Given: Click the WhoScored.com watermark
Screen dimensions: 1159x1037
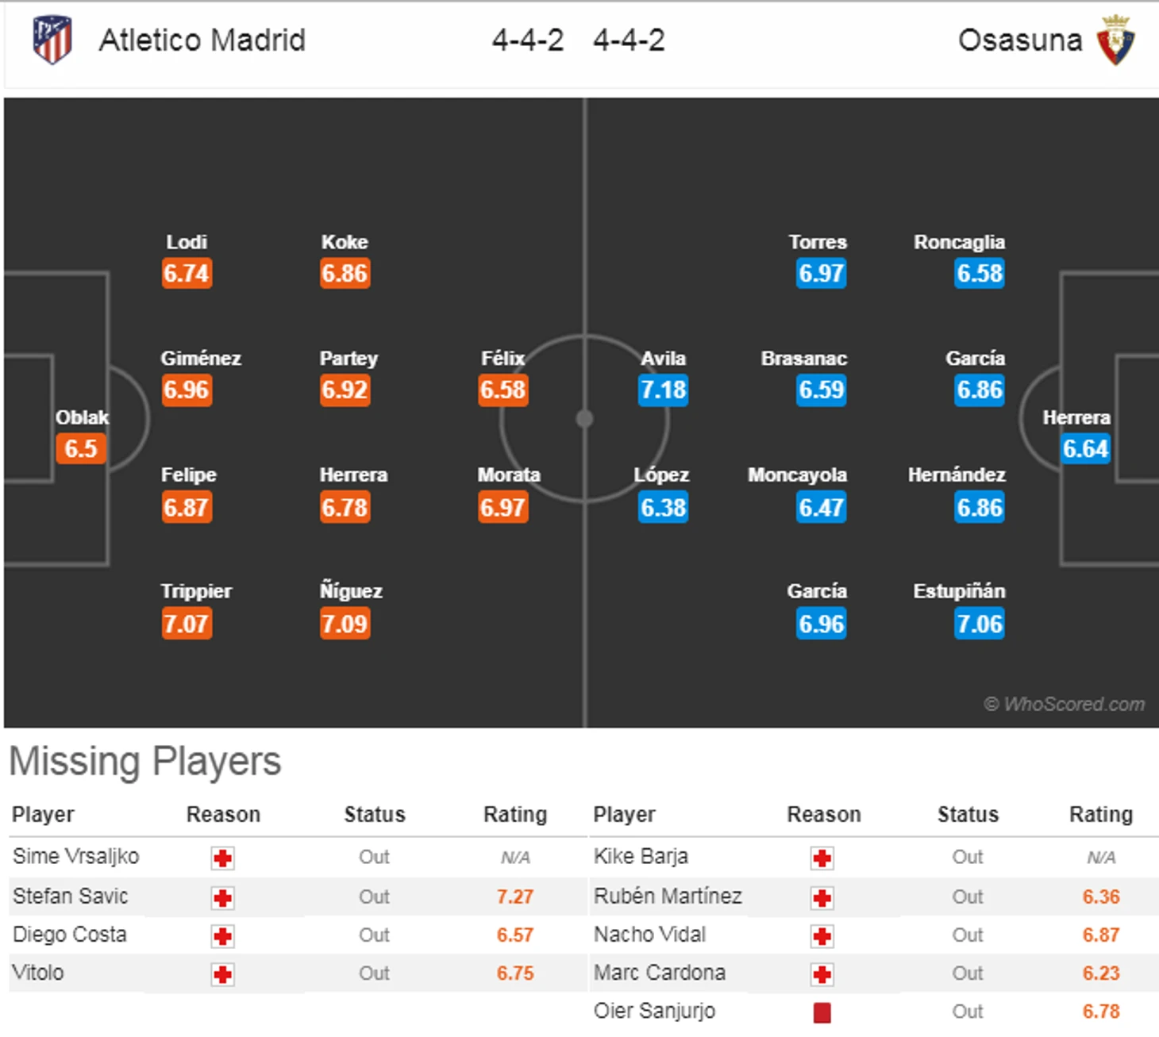Looking at the screenshot, I should [x=1065, y=704].
